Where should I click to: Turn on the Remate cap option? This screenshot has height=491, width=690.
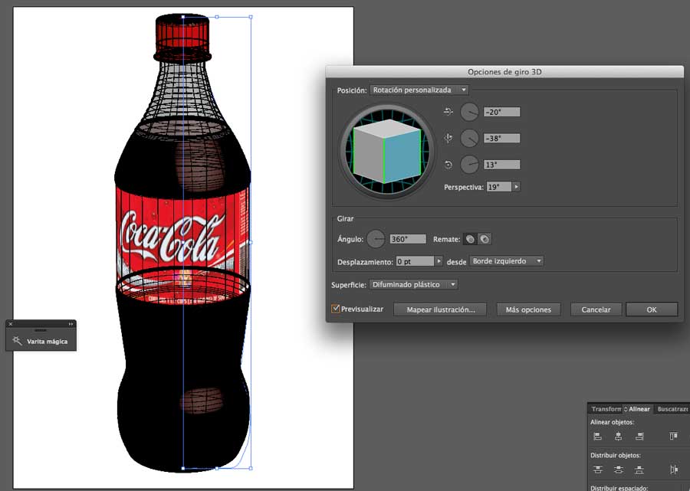click(x=470, y=239)
